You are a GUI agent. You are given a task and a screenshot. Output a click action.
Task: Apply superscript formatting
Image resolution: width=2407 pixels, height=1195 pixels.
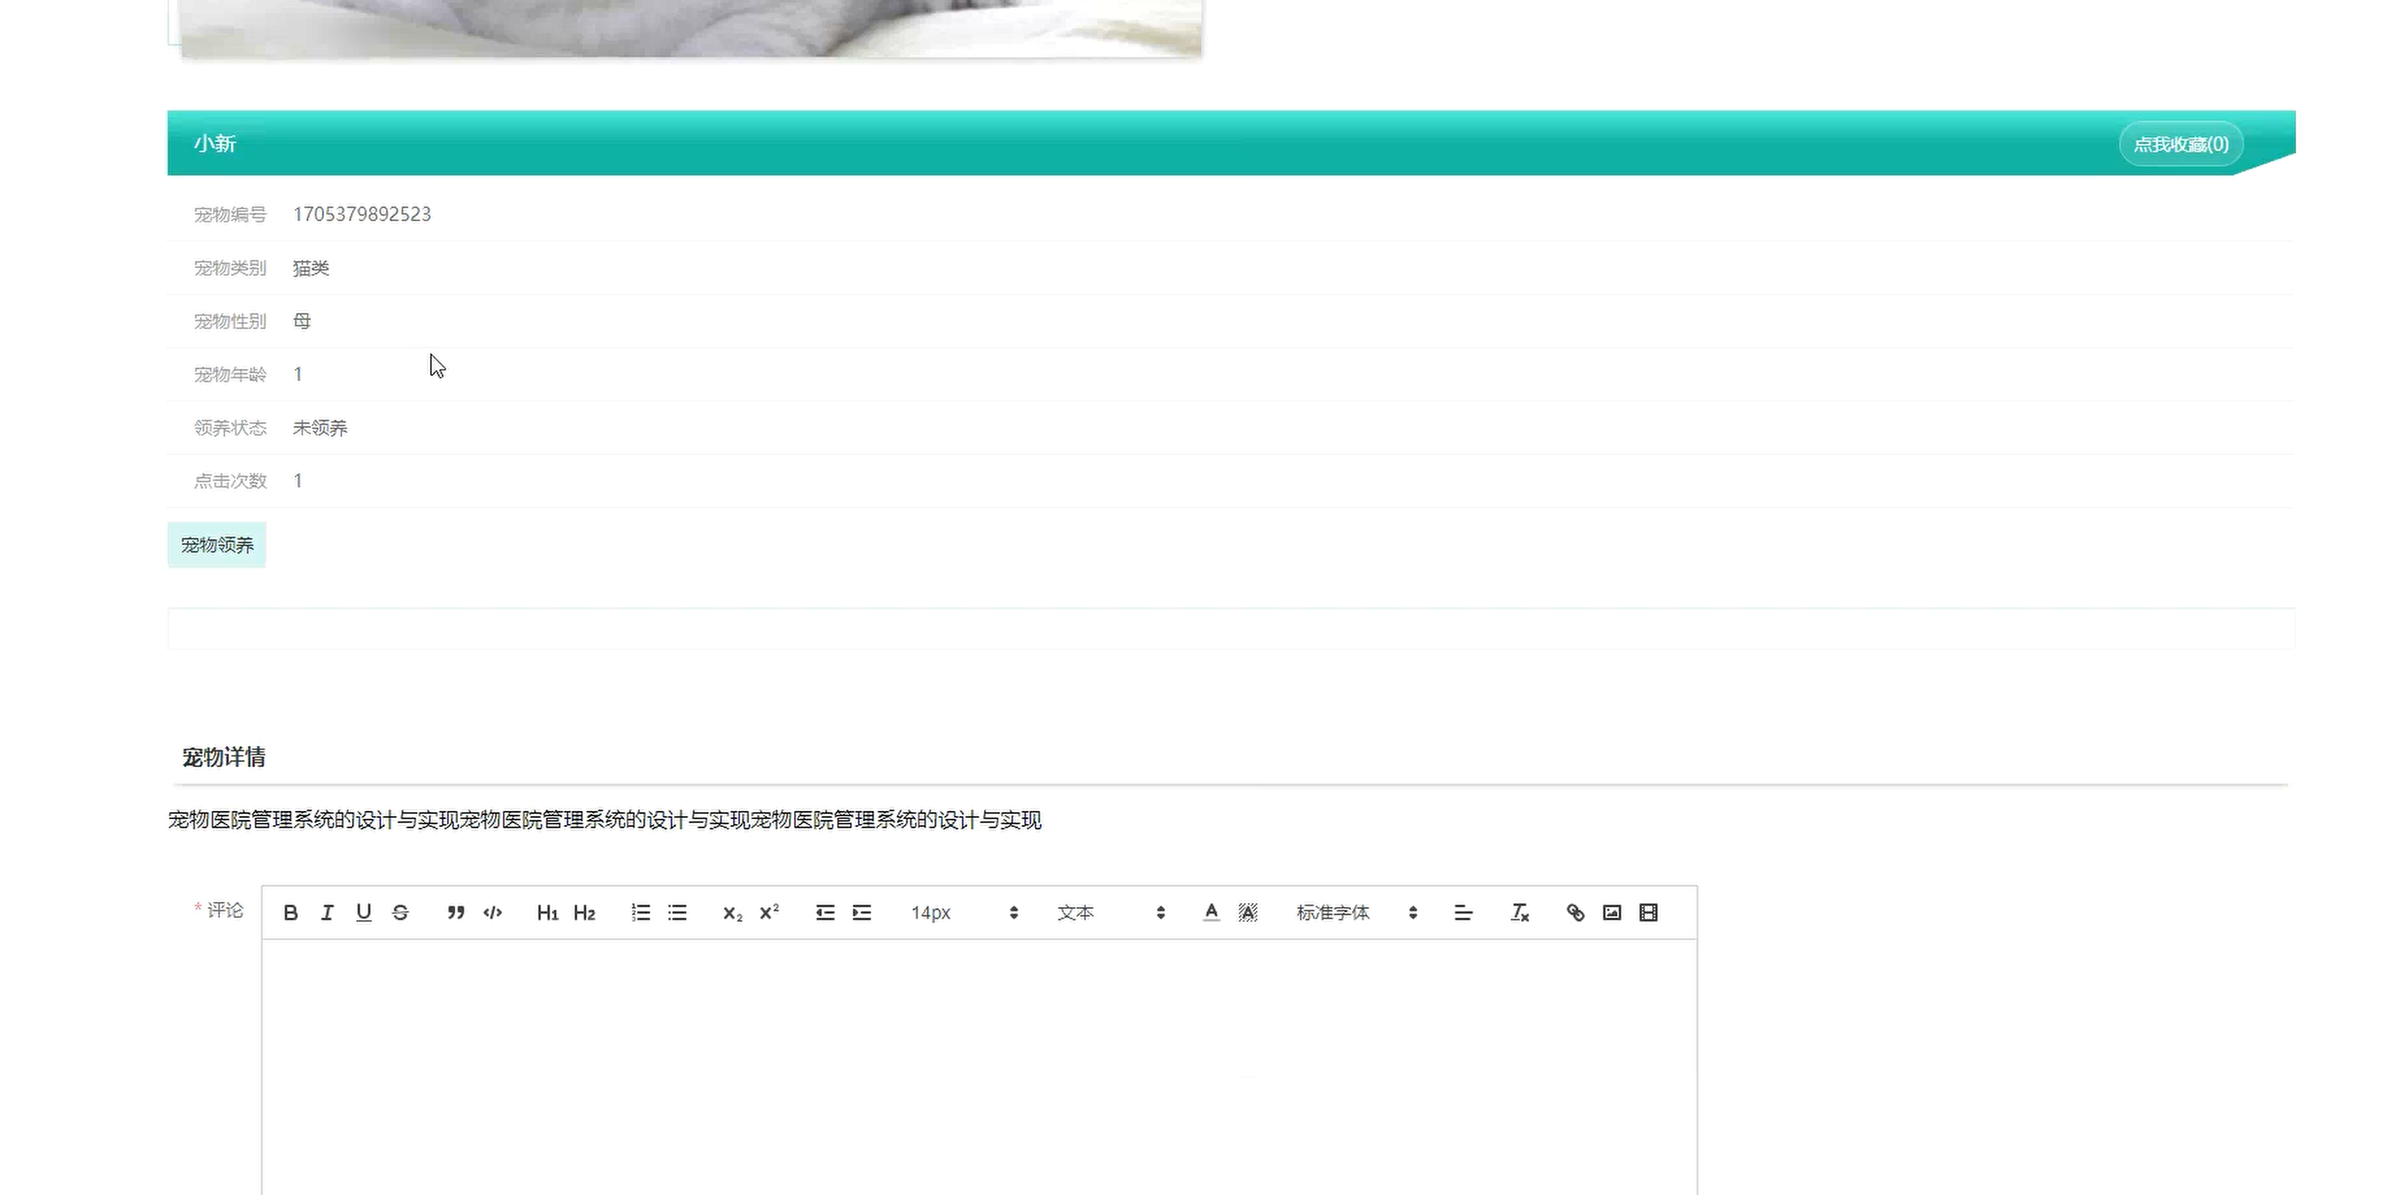769,912
